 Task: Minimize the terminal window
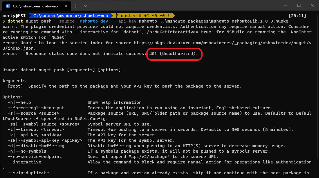pos(285,5)
